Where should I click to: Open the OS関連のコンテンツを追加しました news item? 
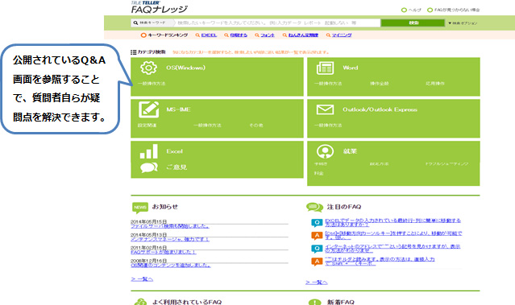[x=171, y=266]
